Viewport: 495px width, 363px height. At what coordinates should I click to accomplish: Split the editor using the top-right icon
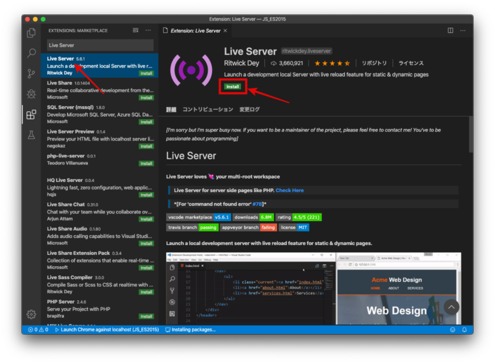450,30
